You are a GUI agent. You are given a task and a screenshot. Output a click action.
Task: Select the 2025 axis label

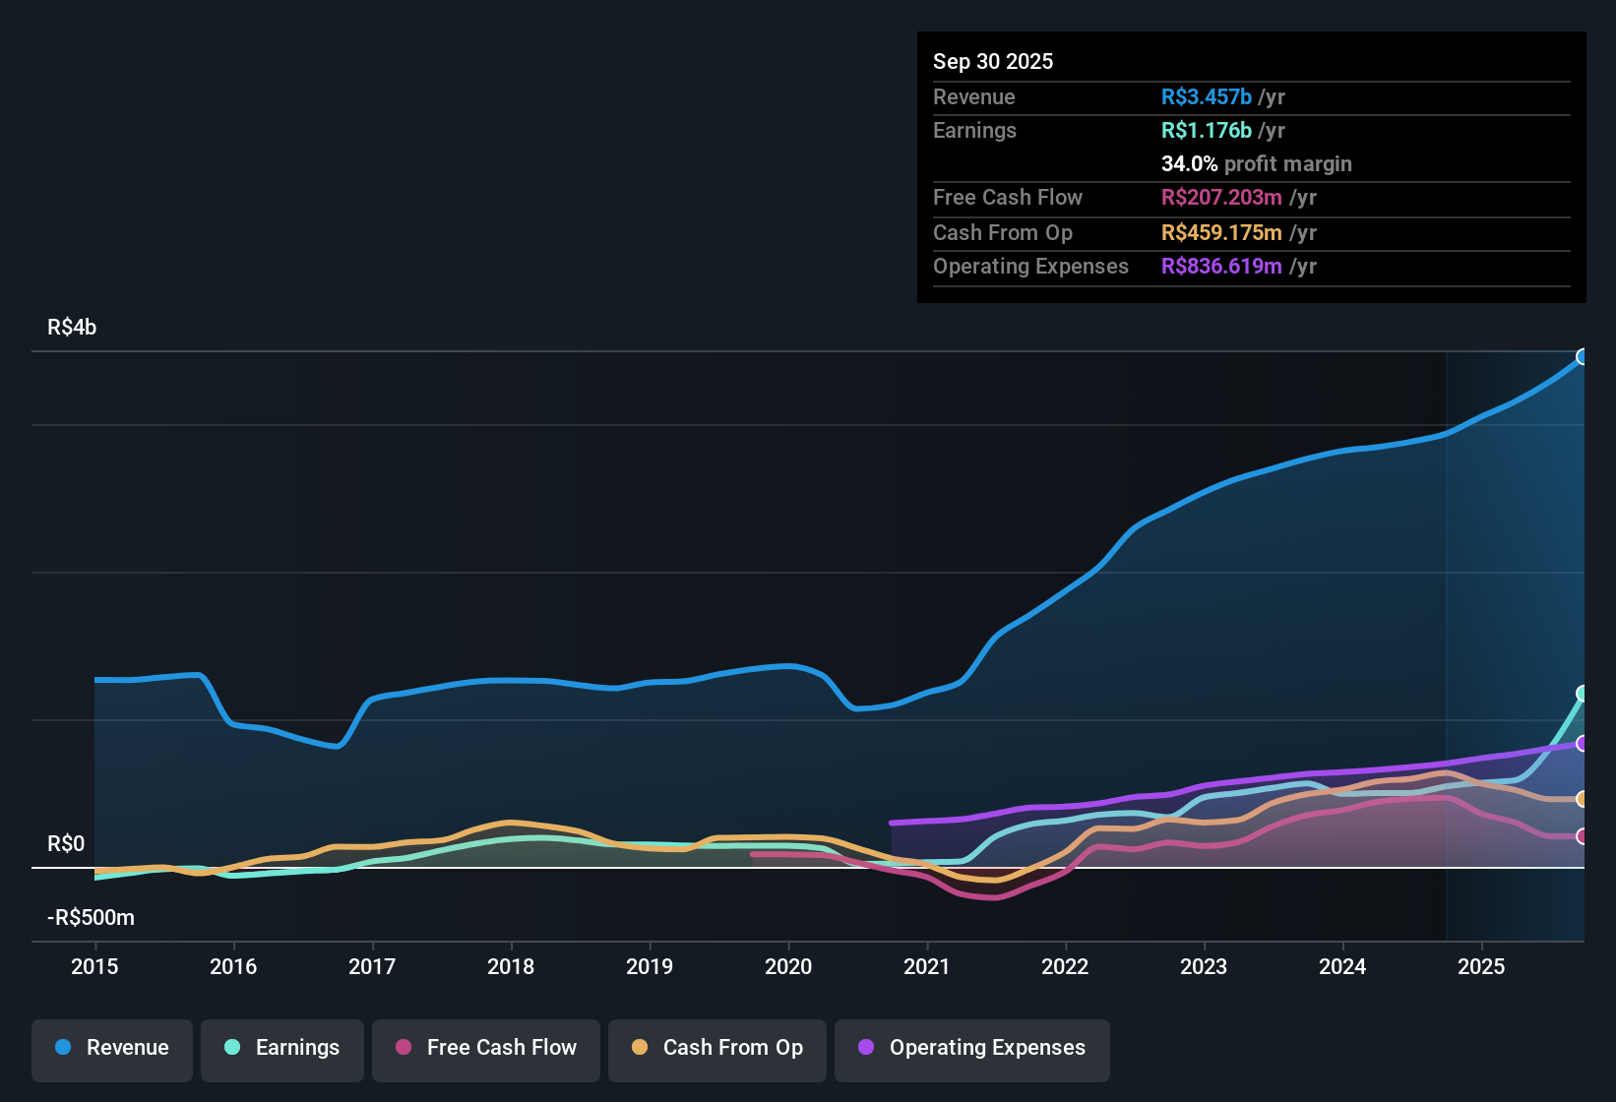pos(1482,967)
